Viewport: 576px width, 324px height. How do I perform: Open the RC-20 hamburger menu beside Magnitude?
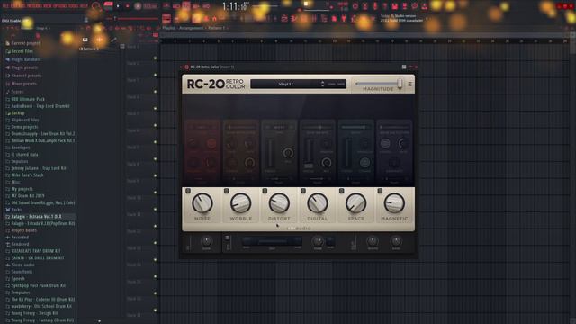(x=410, y=84)
